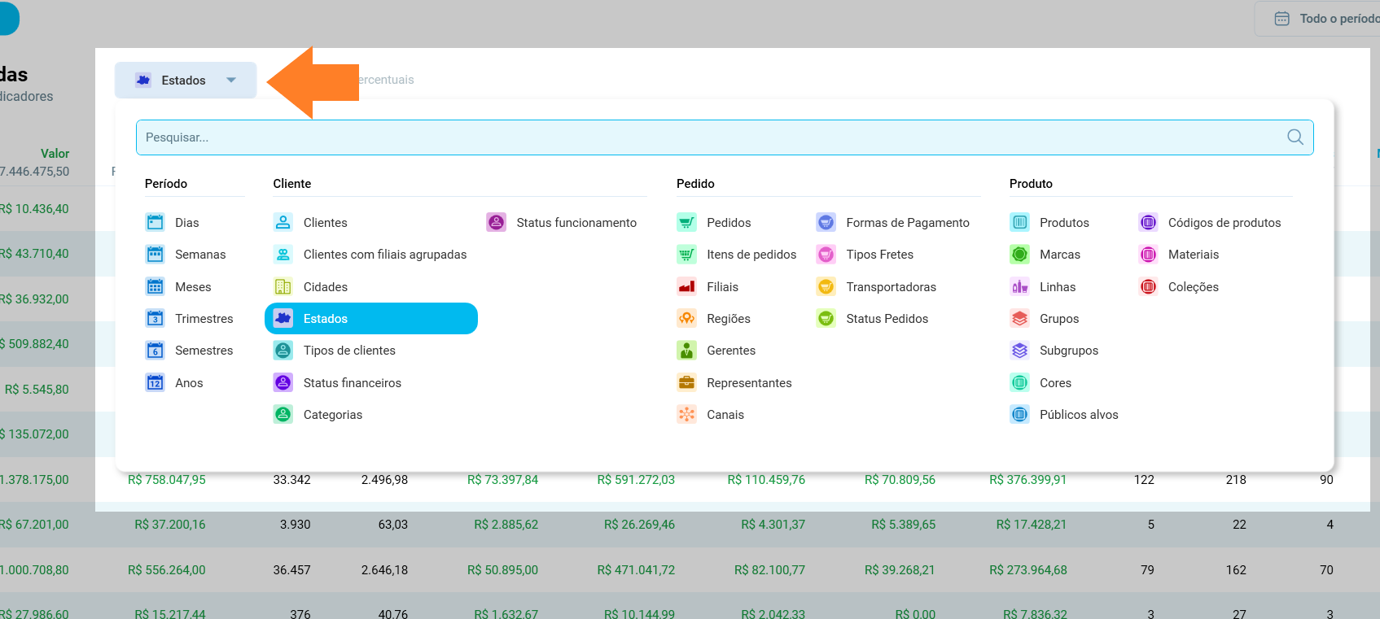Open the Todo o período date selector
Image resolution: width=1380 pixels, height=619 pixels.
coord(1317,18)
